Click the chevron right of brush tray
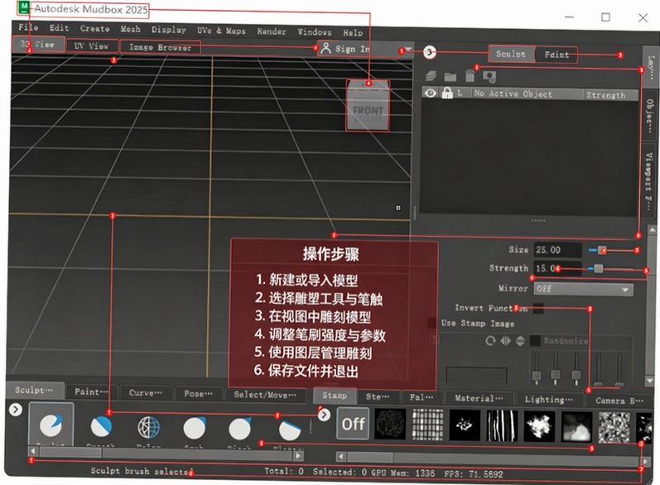Viewport: 660px width, 485px height. 324,415
